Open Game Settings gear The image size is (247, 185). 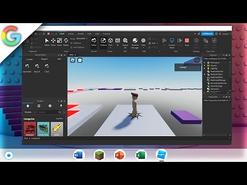click(196, 41)
